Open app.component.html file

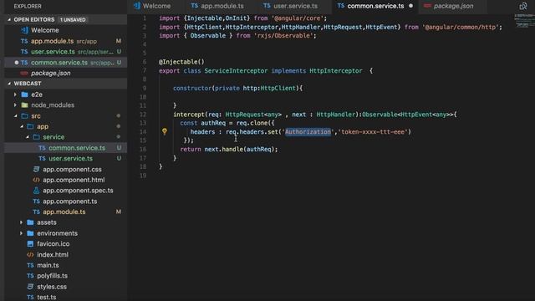click(65, 180)
